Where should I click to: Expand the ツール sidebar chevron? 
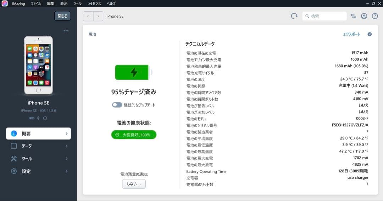pos(66,159)
